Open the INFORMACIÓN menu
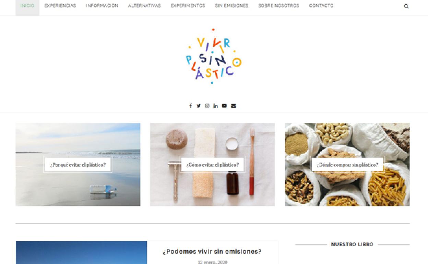 point(102,6)
